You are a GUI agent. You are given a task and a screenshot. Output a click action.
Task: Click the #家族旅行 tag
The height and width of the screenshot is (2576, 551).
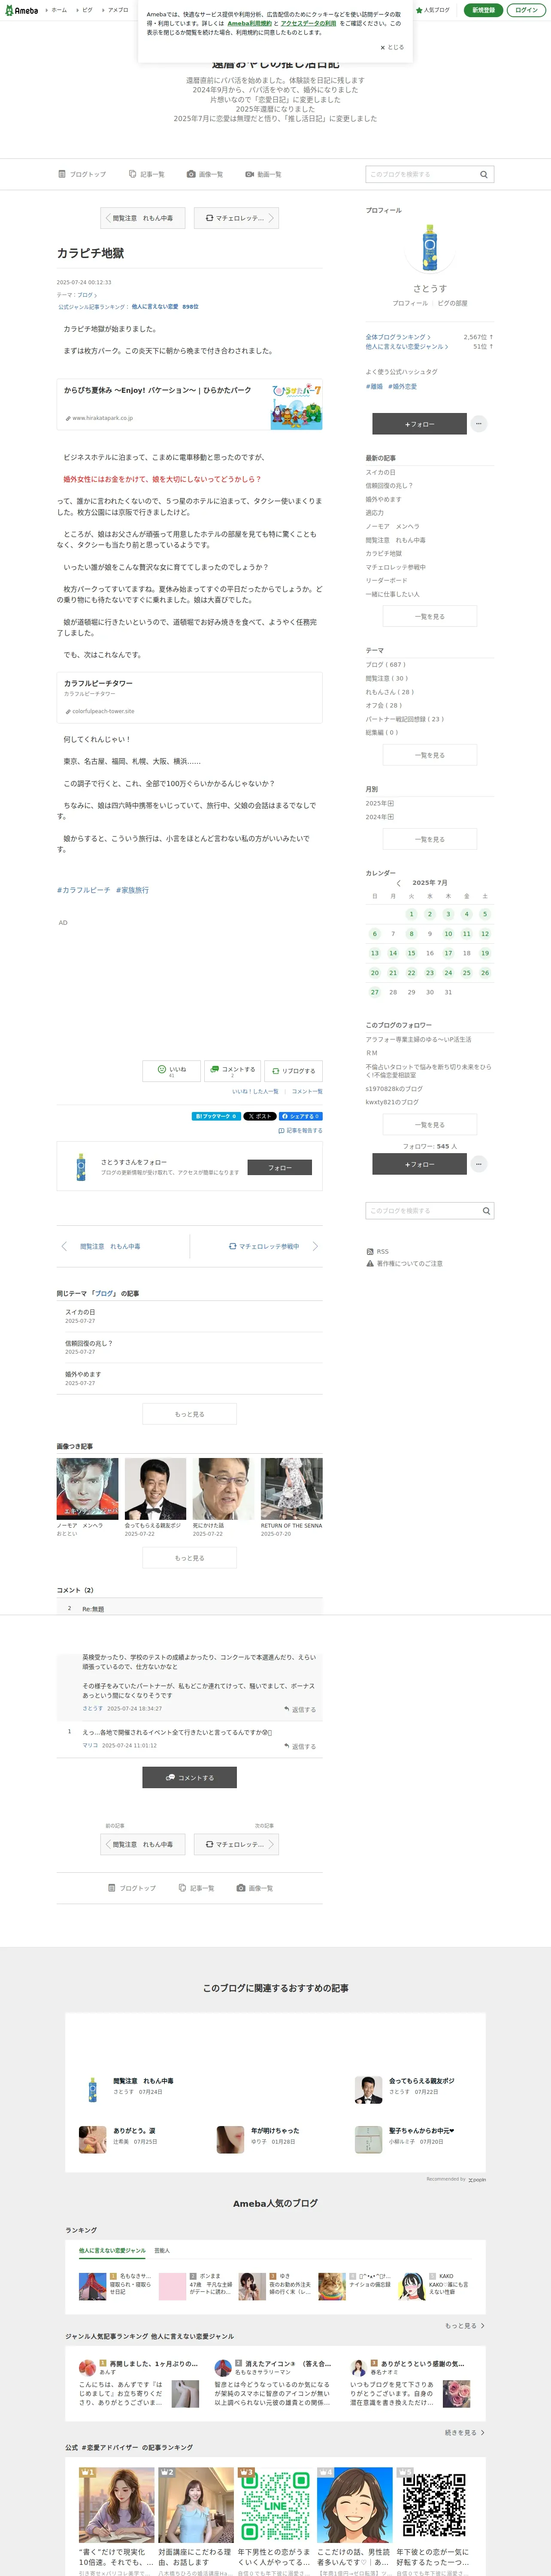[132, 890]
